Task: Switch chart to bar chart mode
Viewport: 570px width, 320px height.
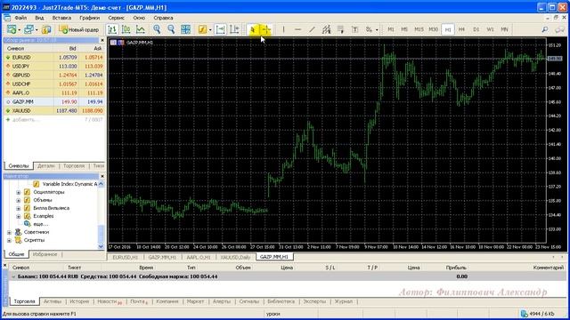Action: pyautogui.click(x=112, y=29)
